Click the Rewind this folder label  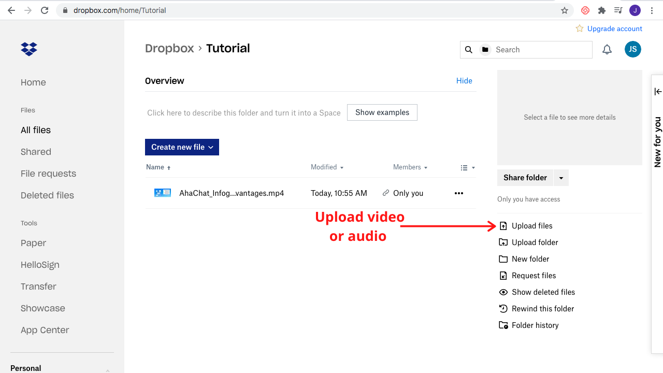pos(543,309)
